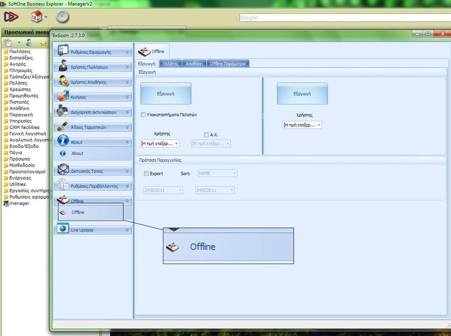
Task: Click the Ρυθμίσεις Περιβάλλοντος gear icon
Action: pyautogui.click(x=63, y=184)
